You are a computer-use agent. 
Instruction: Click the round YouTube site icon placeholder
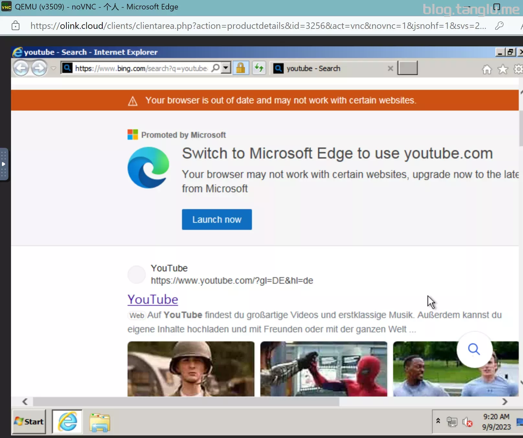(x=136, y=275)
